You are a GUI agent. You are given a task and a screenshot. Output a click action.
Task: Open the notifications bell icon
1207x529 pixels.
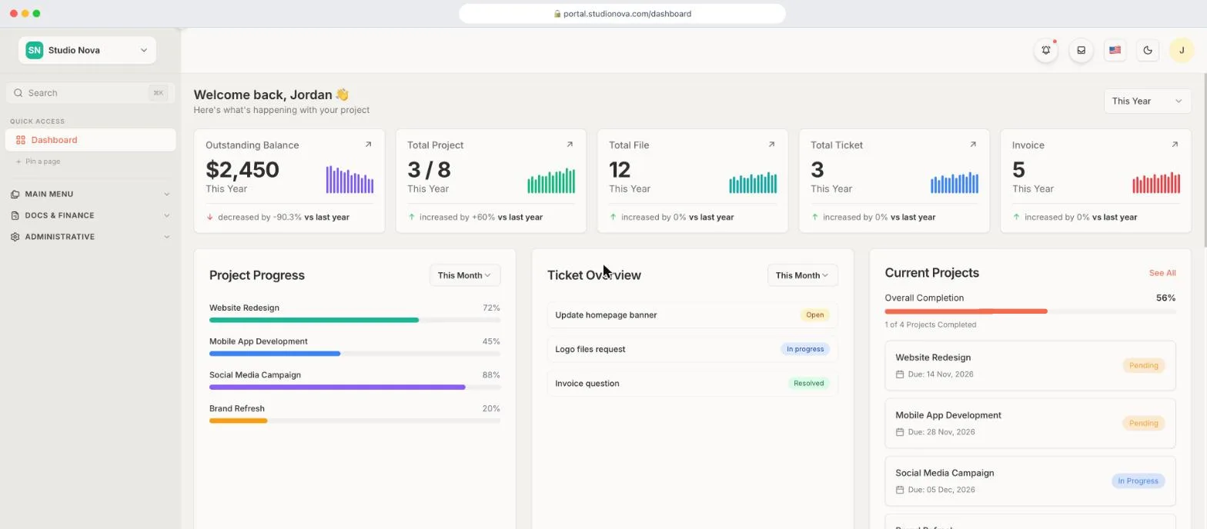tap(1046, 50)
